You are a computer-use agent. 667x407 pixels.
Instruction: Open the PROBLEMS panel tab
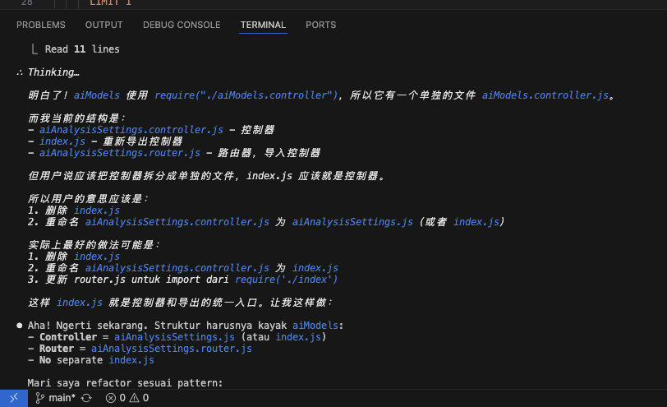tap(41, 25)
